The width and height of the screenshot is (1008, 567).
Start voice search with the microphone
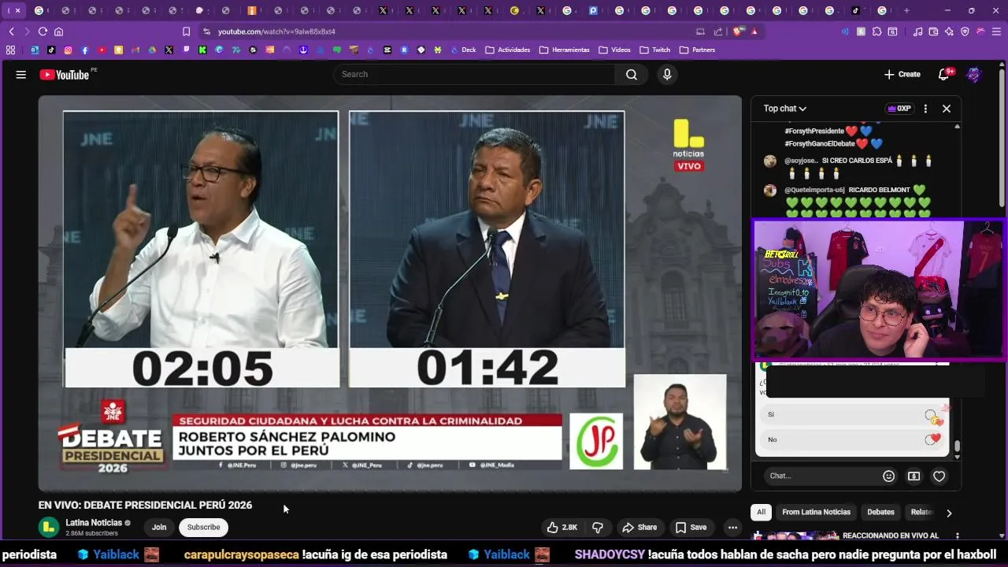tap(667, 74)
